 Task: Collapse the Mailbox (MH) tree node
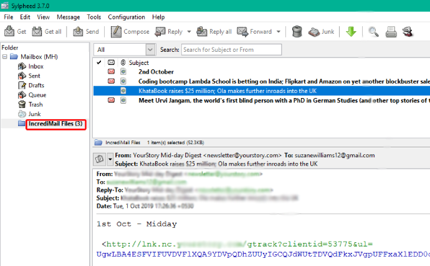point(5,57)
